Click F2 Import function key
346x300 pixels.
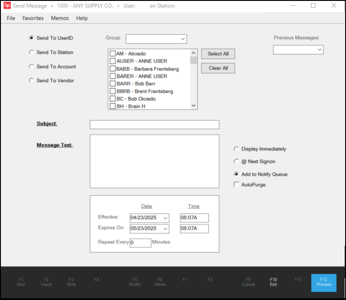46,282
